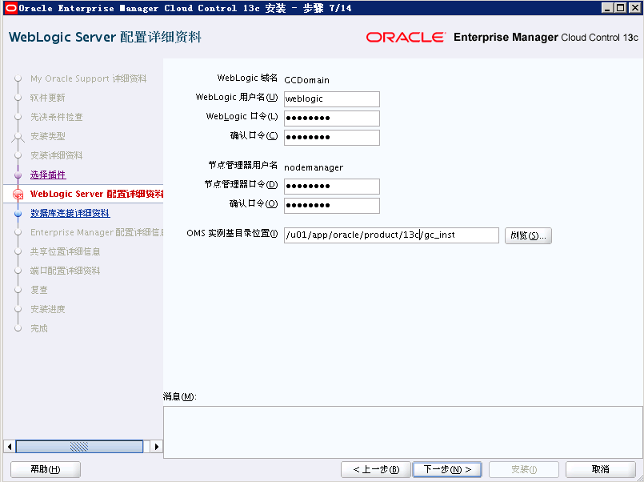Screen dimensions: 644x482
Task: Click the sidebar horizontal scrollbar thumb
Action: click(79, 446)
